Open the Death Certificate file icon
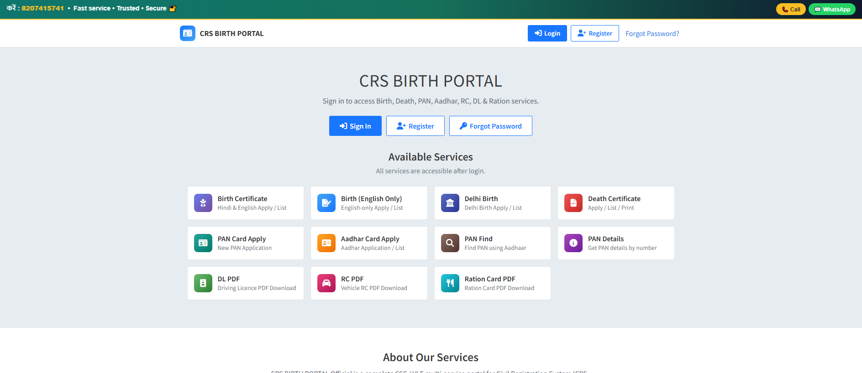The image size is (862, 373). click(573, 203)
